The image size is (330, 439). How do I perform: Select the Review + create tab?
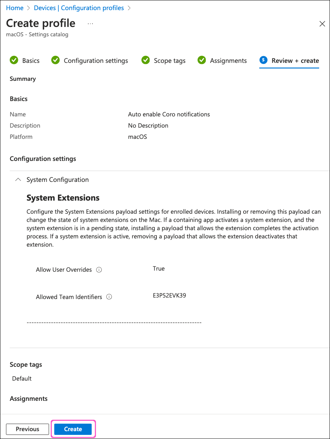(x=295, y=61)
